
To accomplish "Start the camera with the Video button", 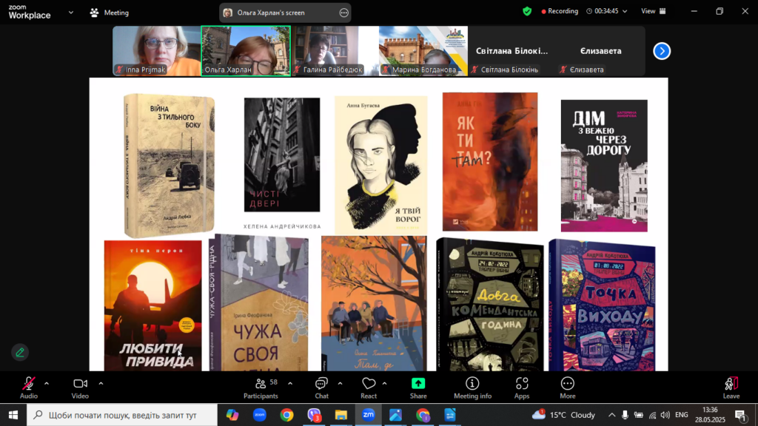I will point(80,388).
